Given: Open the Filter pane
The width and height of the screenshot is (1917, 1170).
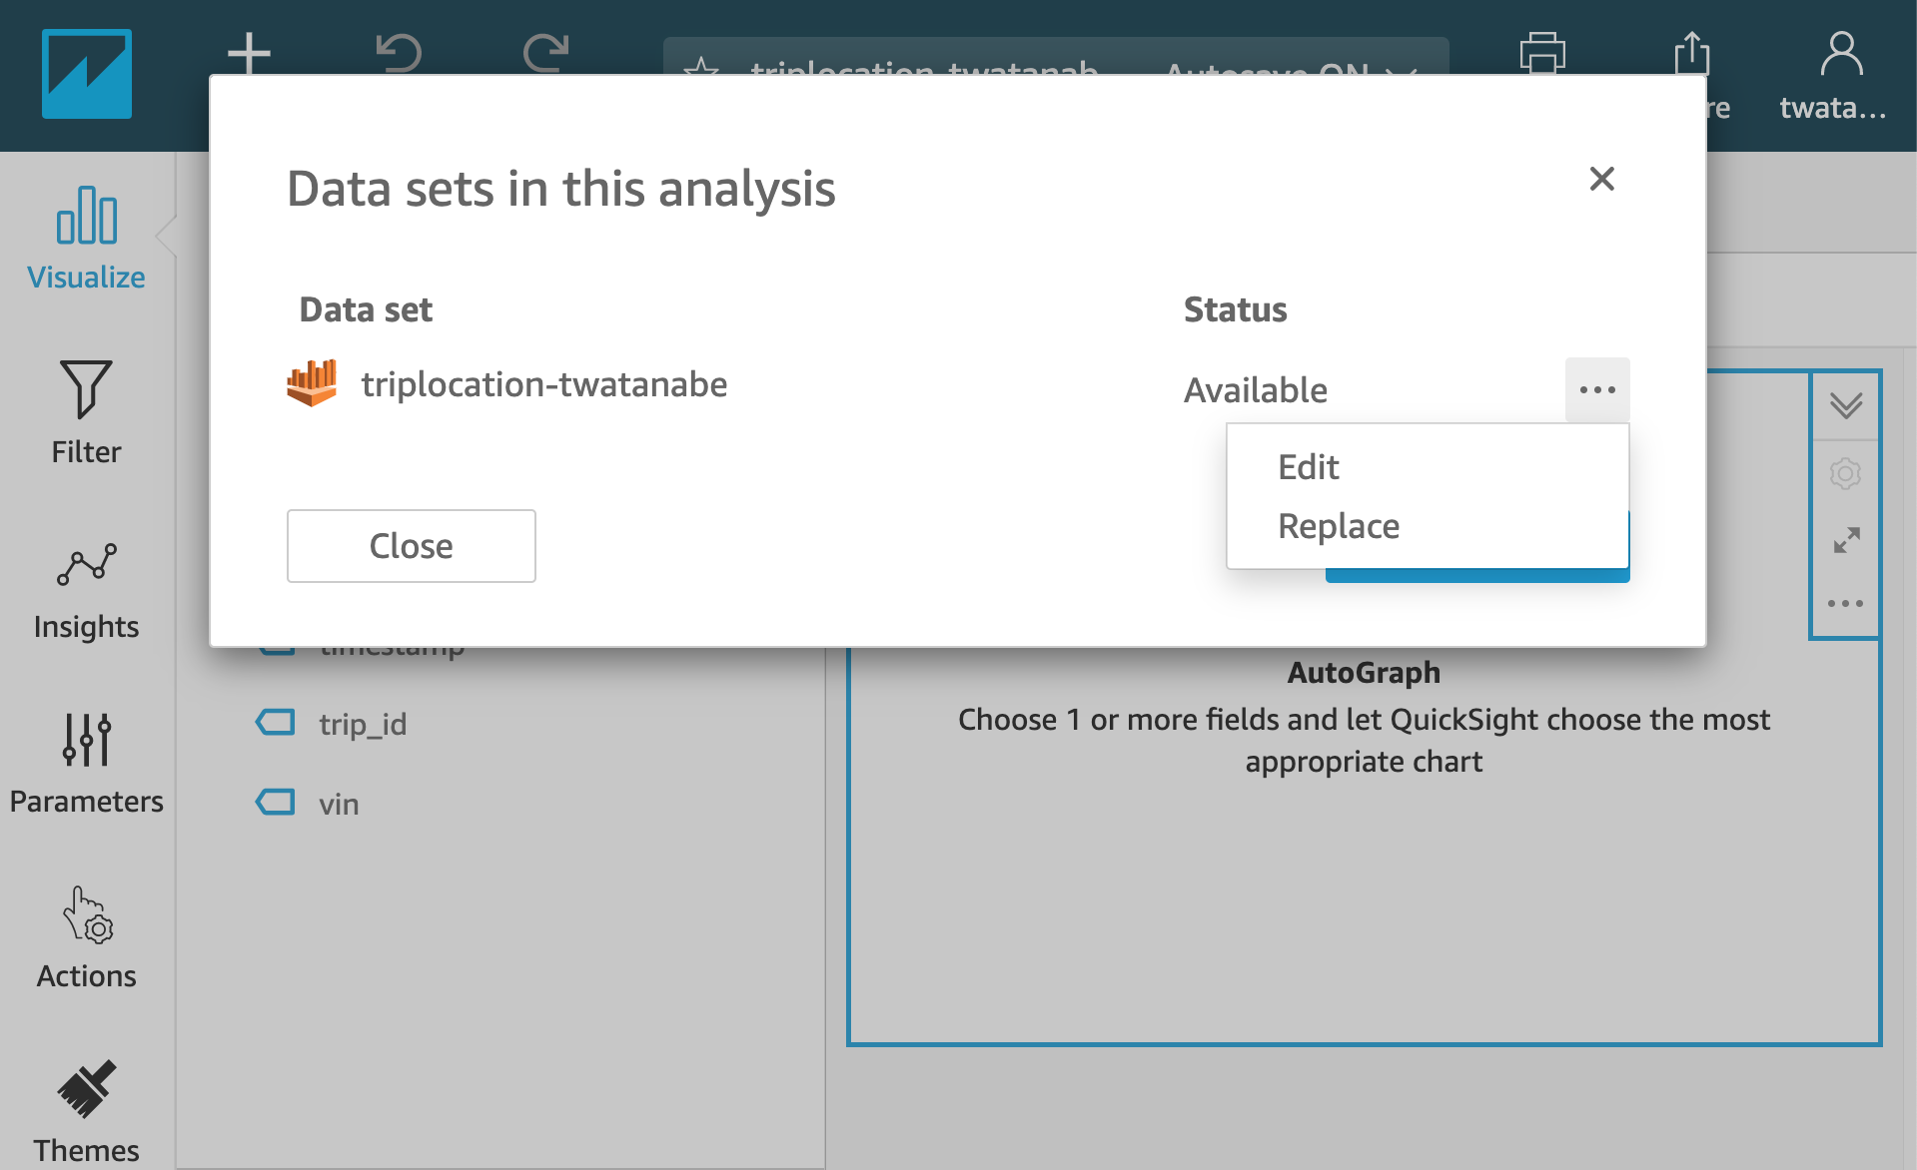Looking at the screenshot, I should click(x=87, y=412).
